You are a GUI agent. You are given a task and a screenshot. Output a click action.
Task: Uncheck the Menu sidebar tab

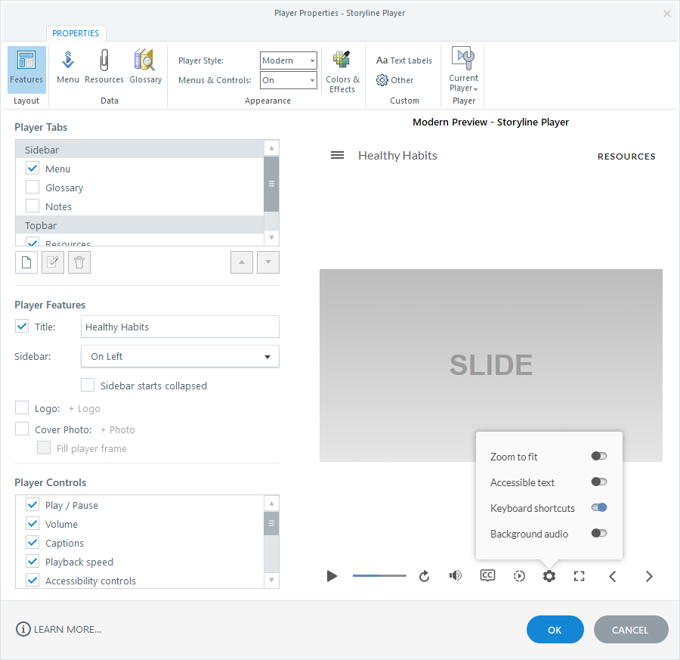coord(32,169)
